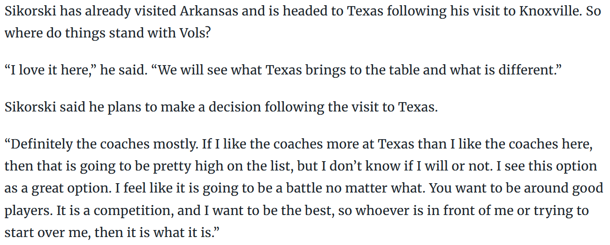The image size is (610, 245).
Task: Click the word "Definitely" starting the last quote
Action: click(x=39, y=144)
